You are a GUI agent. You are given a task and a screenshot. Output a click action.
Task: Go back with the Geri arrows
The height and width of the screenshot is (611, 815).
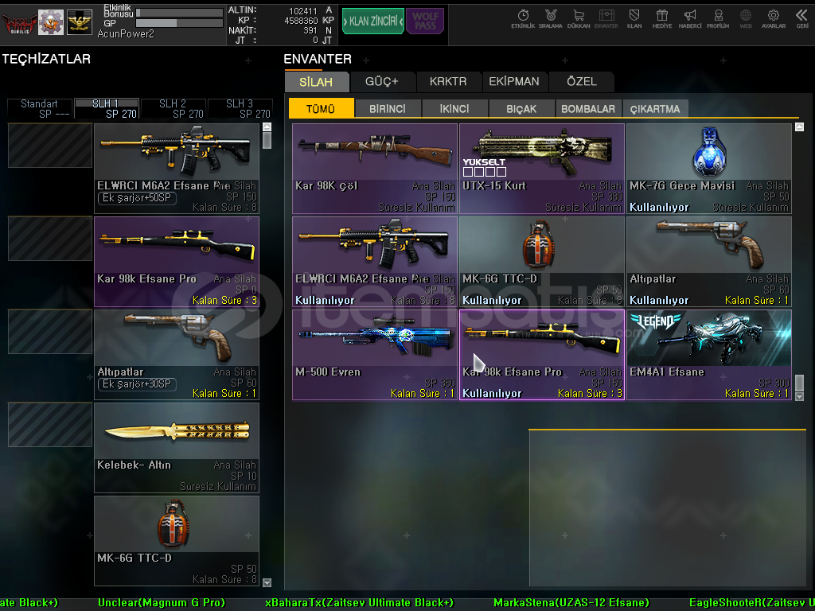point(801,18)
